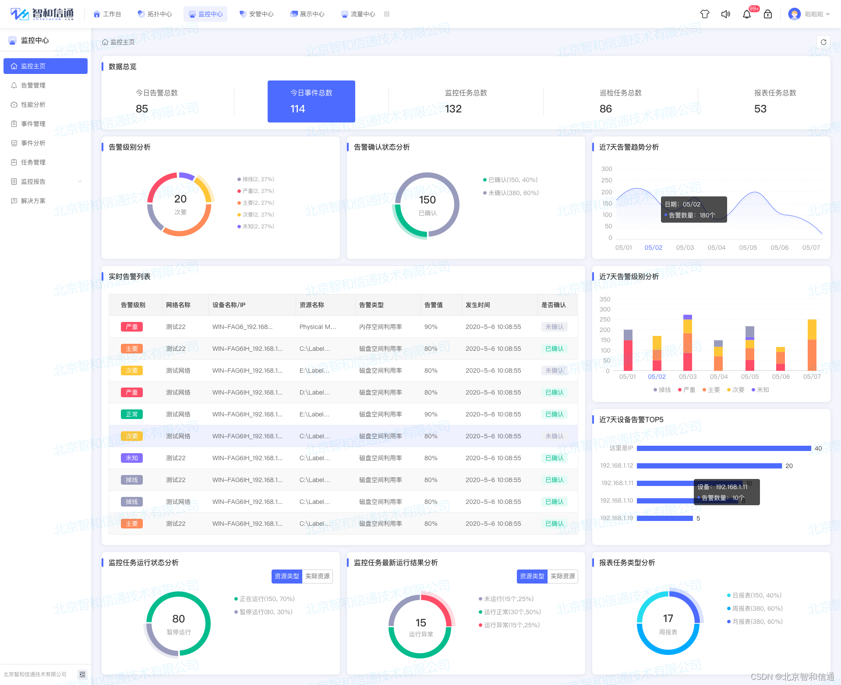Click 资源类型 button in latest result panel

532,576
